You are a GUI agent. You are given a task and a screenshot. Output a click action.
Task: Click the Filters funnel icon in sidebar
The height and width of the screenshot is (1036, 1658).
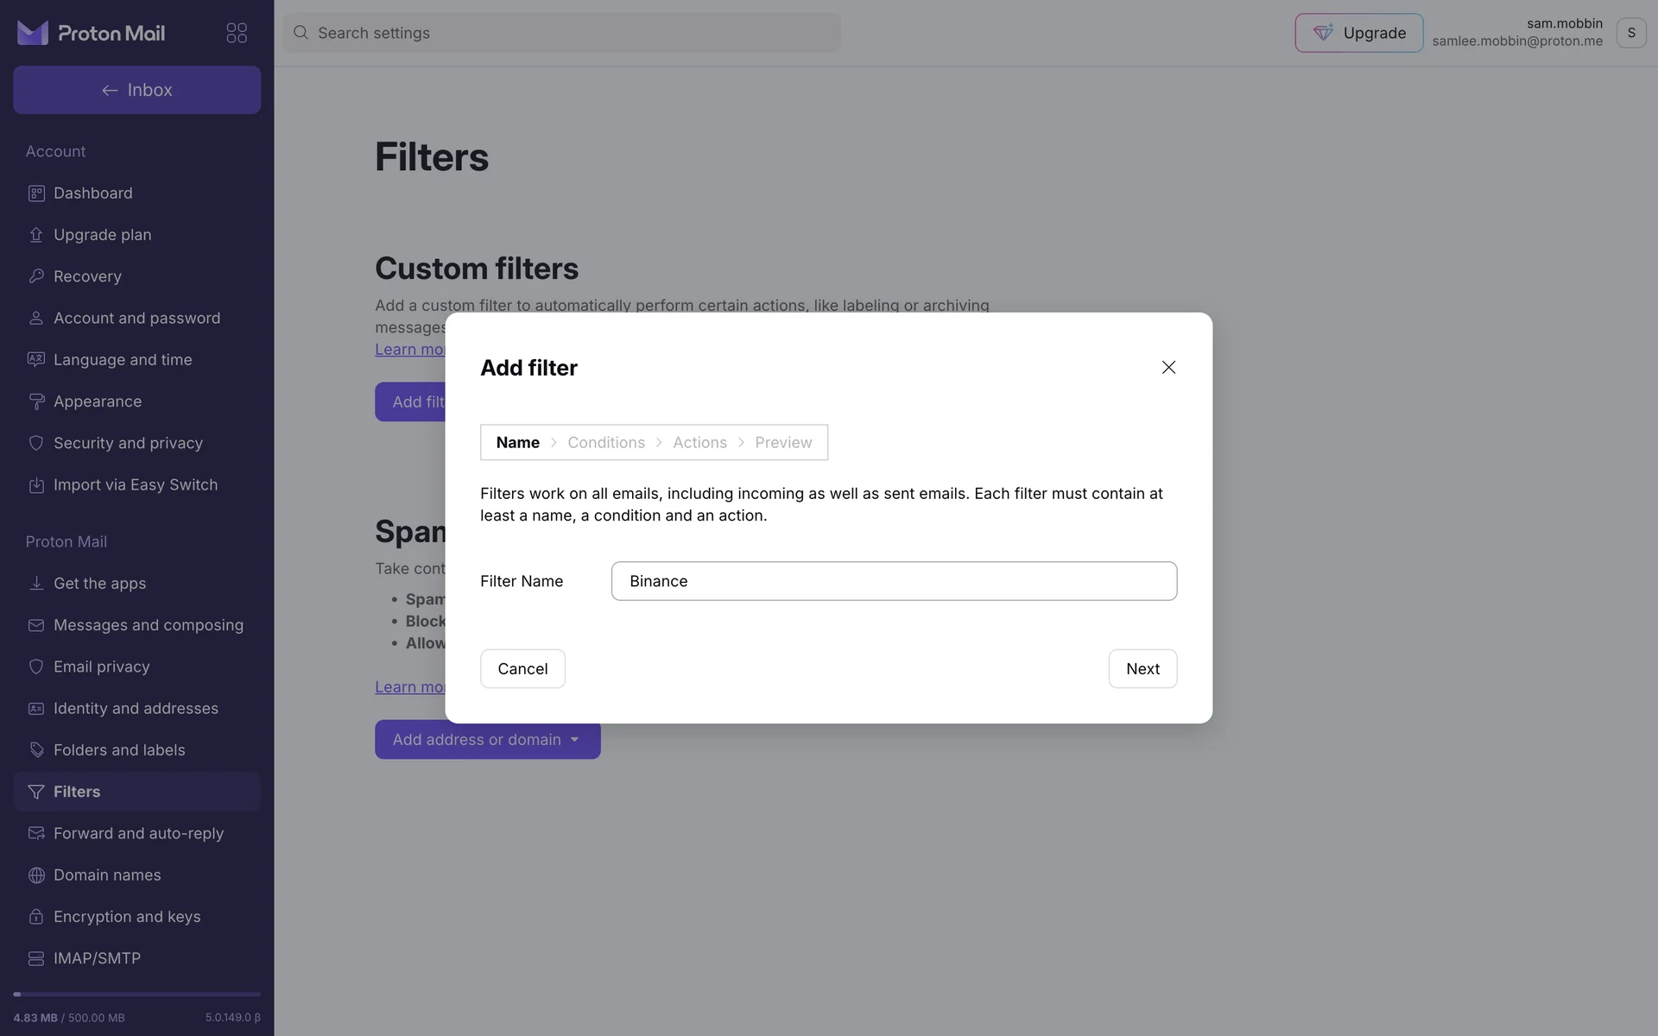[x=36, y=792]
